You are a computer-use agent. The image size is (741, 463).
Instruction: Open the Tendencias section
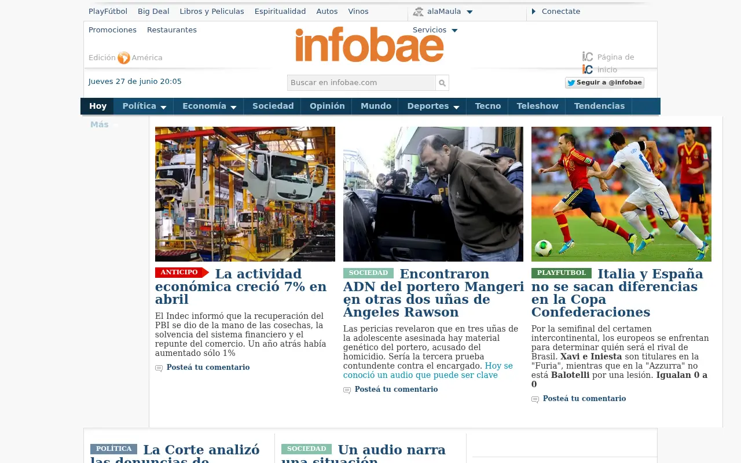coord(599,106)
